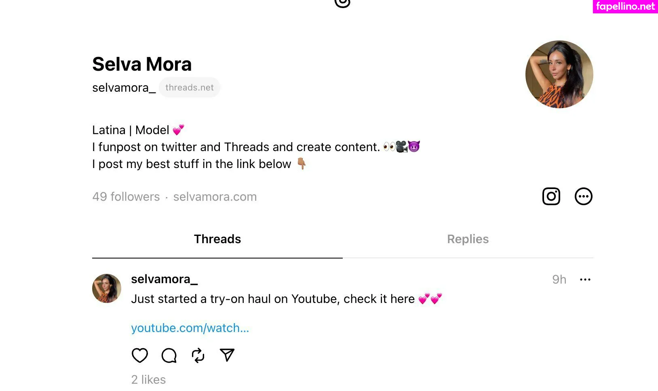
Task: Click the Threads logo at top
Action: point(342,3)
